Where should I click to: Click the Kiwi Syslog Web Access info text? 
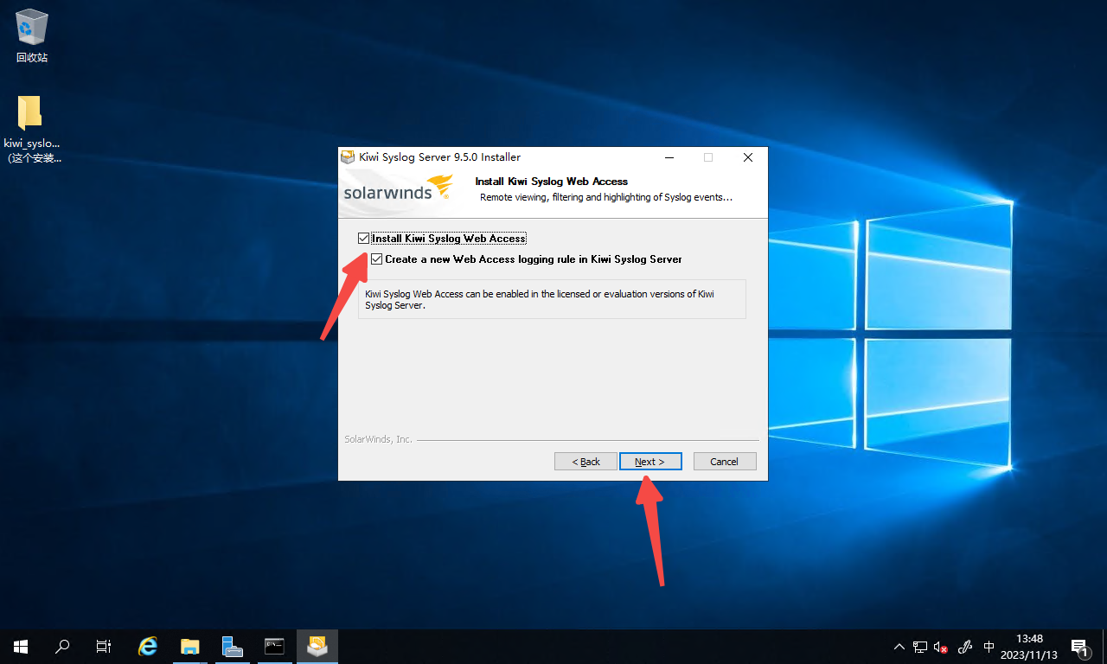pos(540,299)
